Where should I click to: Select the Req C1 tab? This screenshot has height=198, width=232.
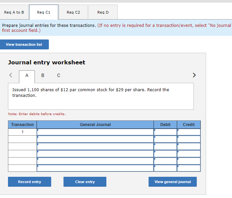pyautogui.click(x=44, y=12)
